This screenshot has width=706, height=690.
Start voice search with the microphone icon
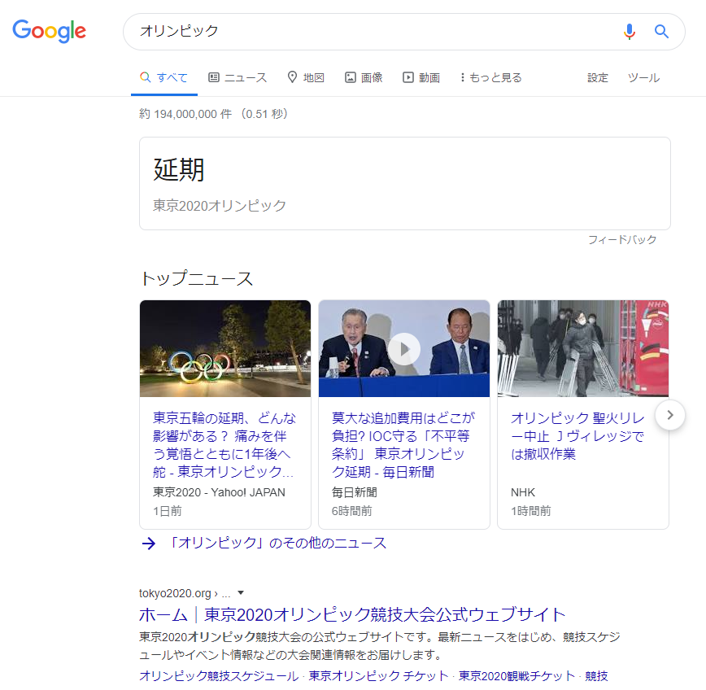629,32
